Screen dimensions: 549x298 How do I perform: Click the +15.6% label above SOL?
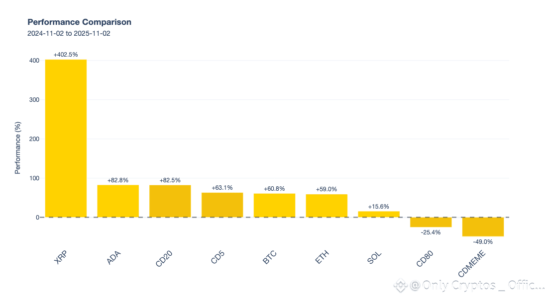point(379,207)
